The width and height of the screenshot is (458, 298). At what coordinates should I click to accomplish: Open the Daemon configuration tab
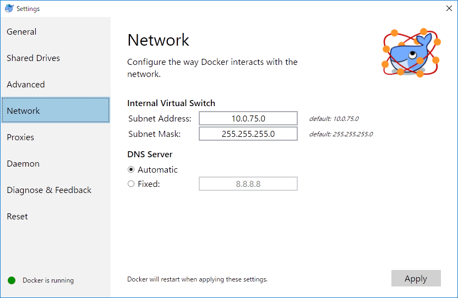[56, 163]
